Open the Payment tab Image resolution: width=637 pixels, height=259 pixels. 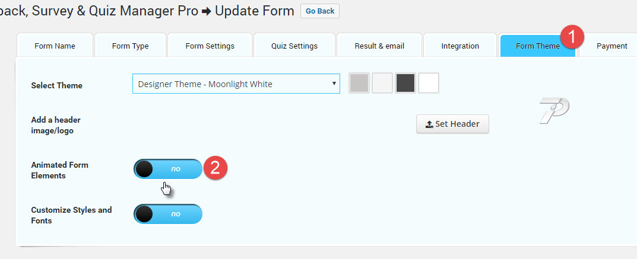click(612, 46)
